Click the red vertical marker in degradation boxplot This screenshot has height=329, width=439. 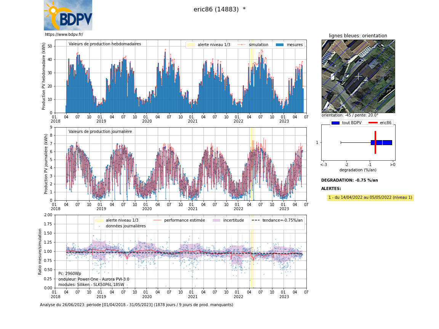(x=375, y=142)
